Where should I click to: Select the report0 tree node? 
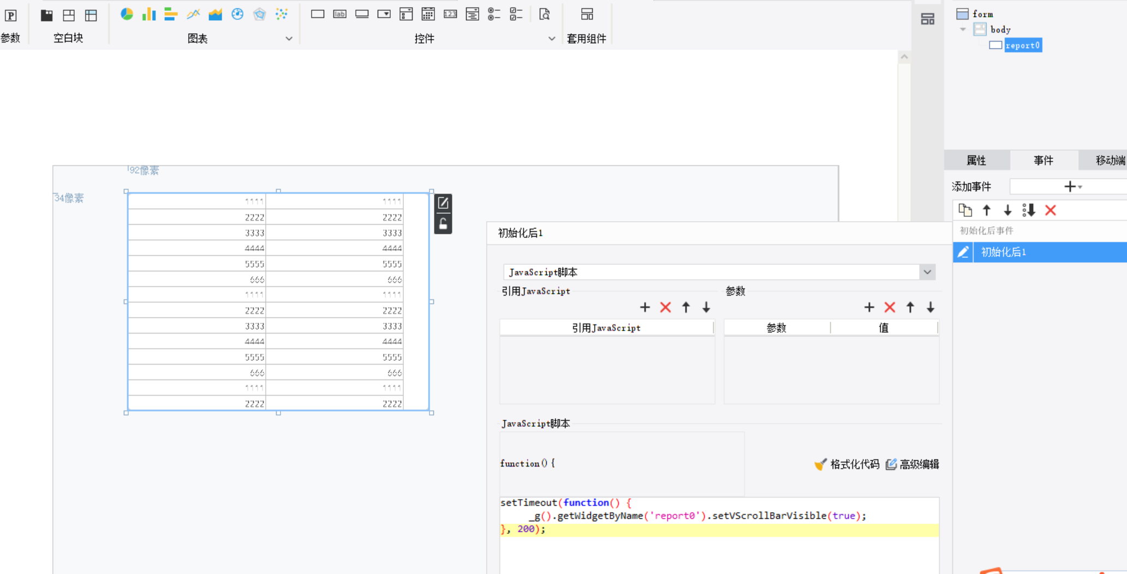tap(1016, 45)
